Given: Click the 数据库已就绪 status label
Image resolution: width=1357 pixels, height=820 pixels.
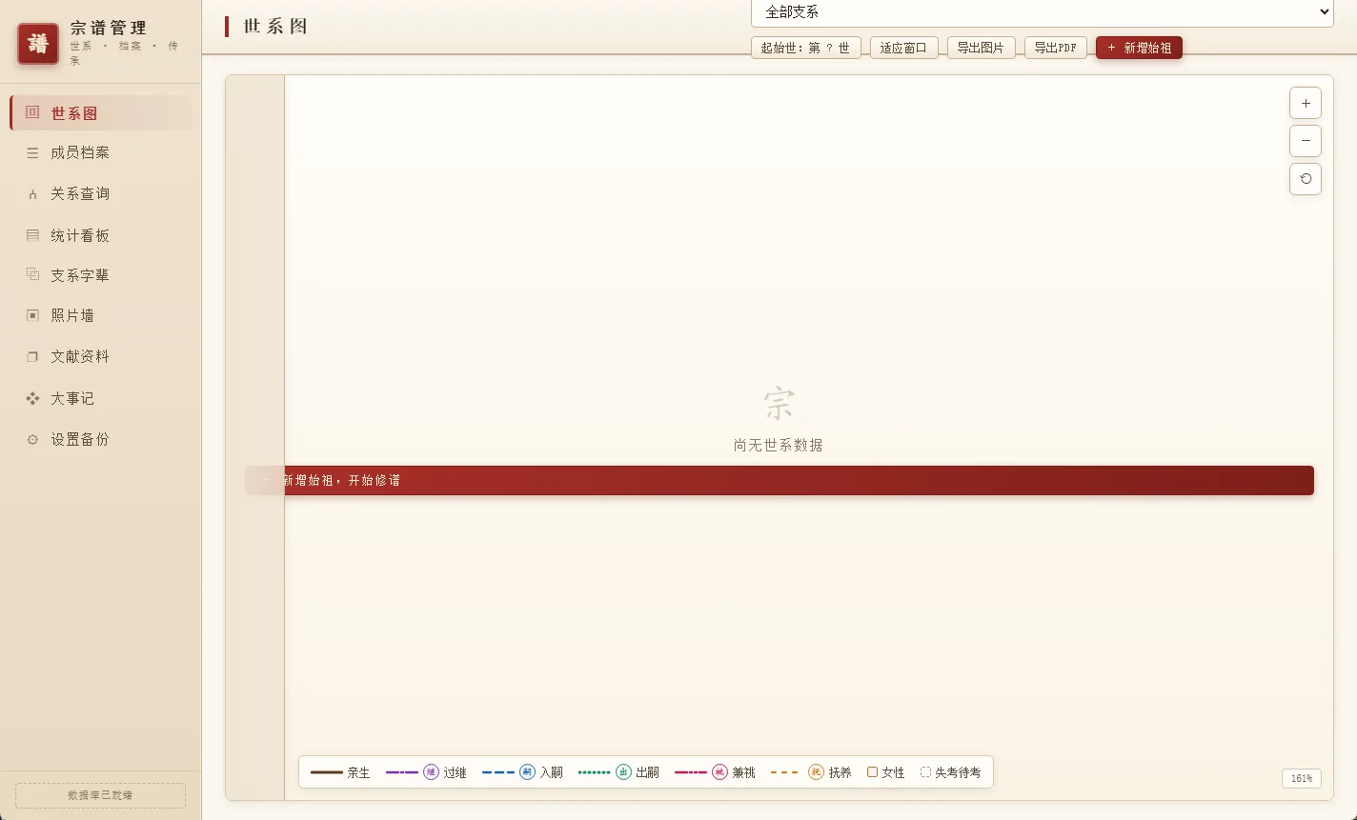Looking at the screenshot, I should pyautogui.click(x=100, y=795).
